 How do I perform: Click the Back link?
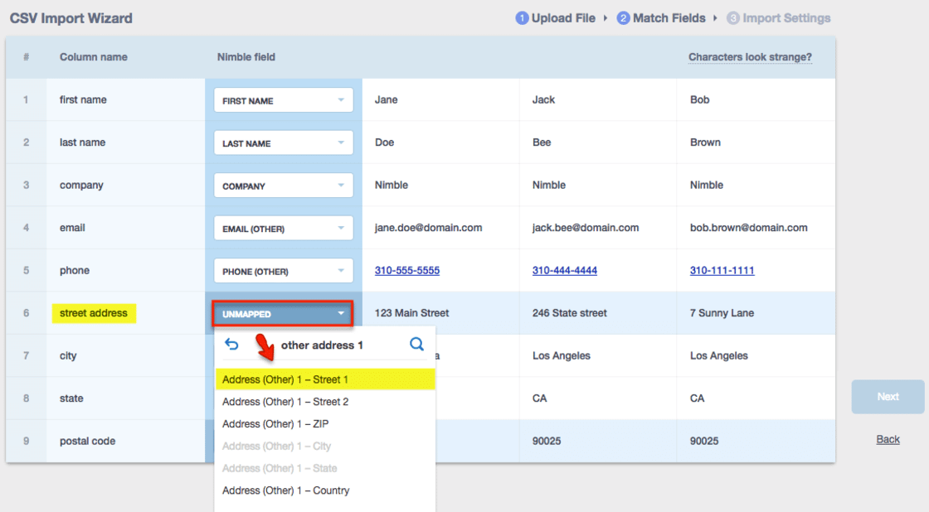[888, 439]
